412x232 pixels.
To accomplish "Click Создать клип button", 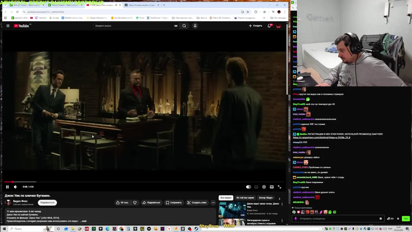I will [x=197, y=203].
